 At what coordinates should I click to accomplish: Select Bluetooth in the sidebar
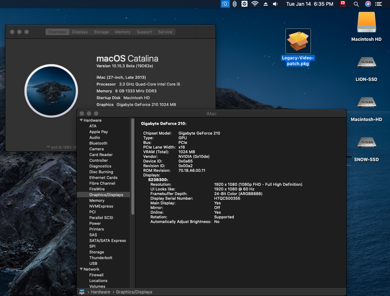(98, 143)
